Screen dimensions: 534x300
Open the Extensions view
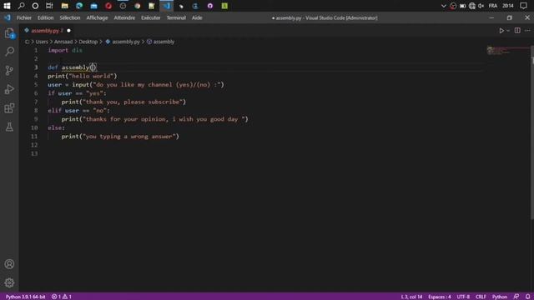(9, 108)
